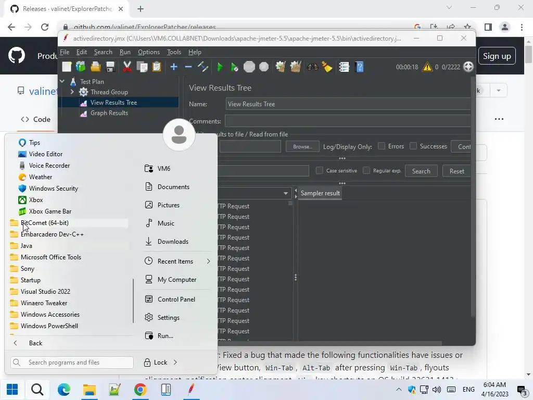Screen dimensions: 533x400
Task: Click the Toggle enable/disable icon
Action: (x=203, y=67)
